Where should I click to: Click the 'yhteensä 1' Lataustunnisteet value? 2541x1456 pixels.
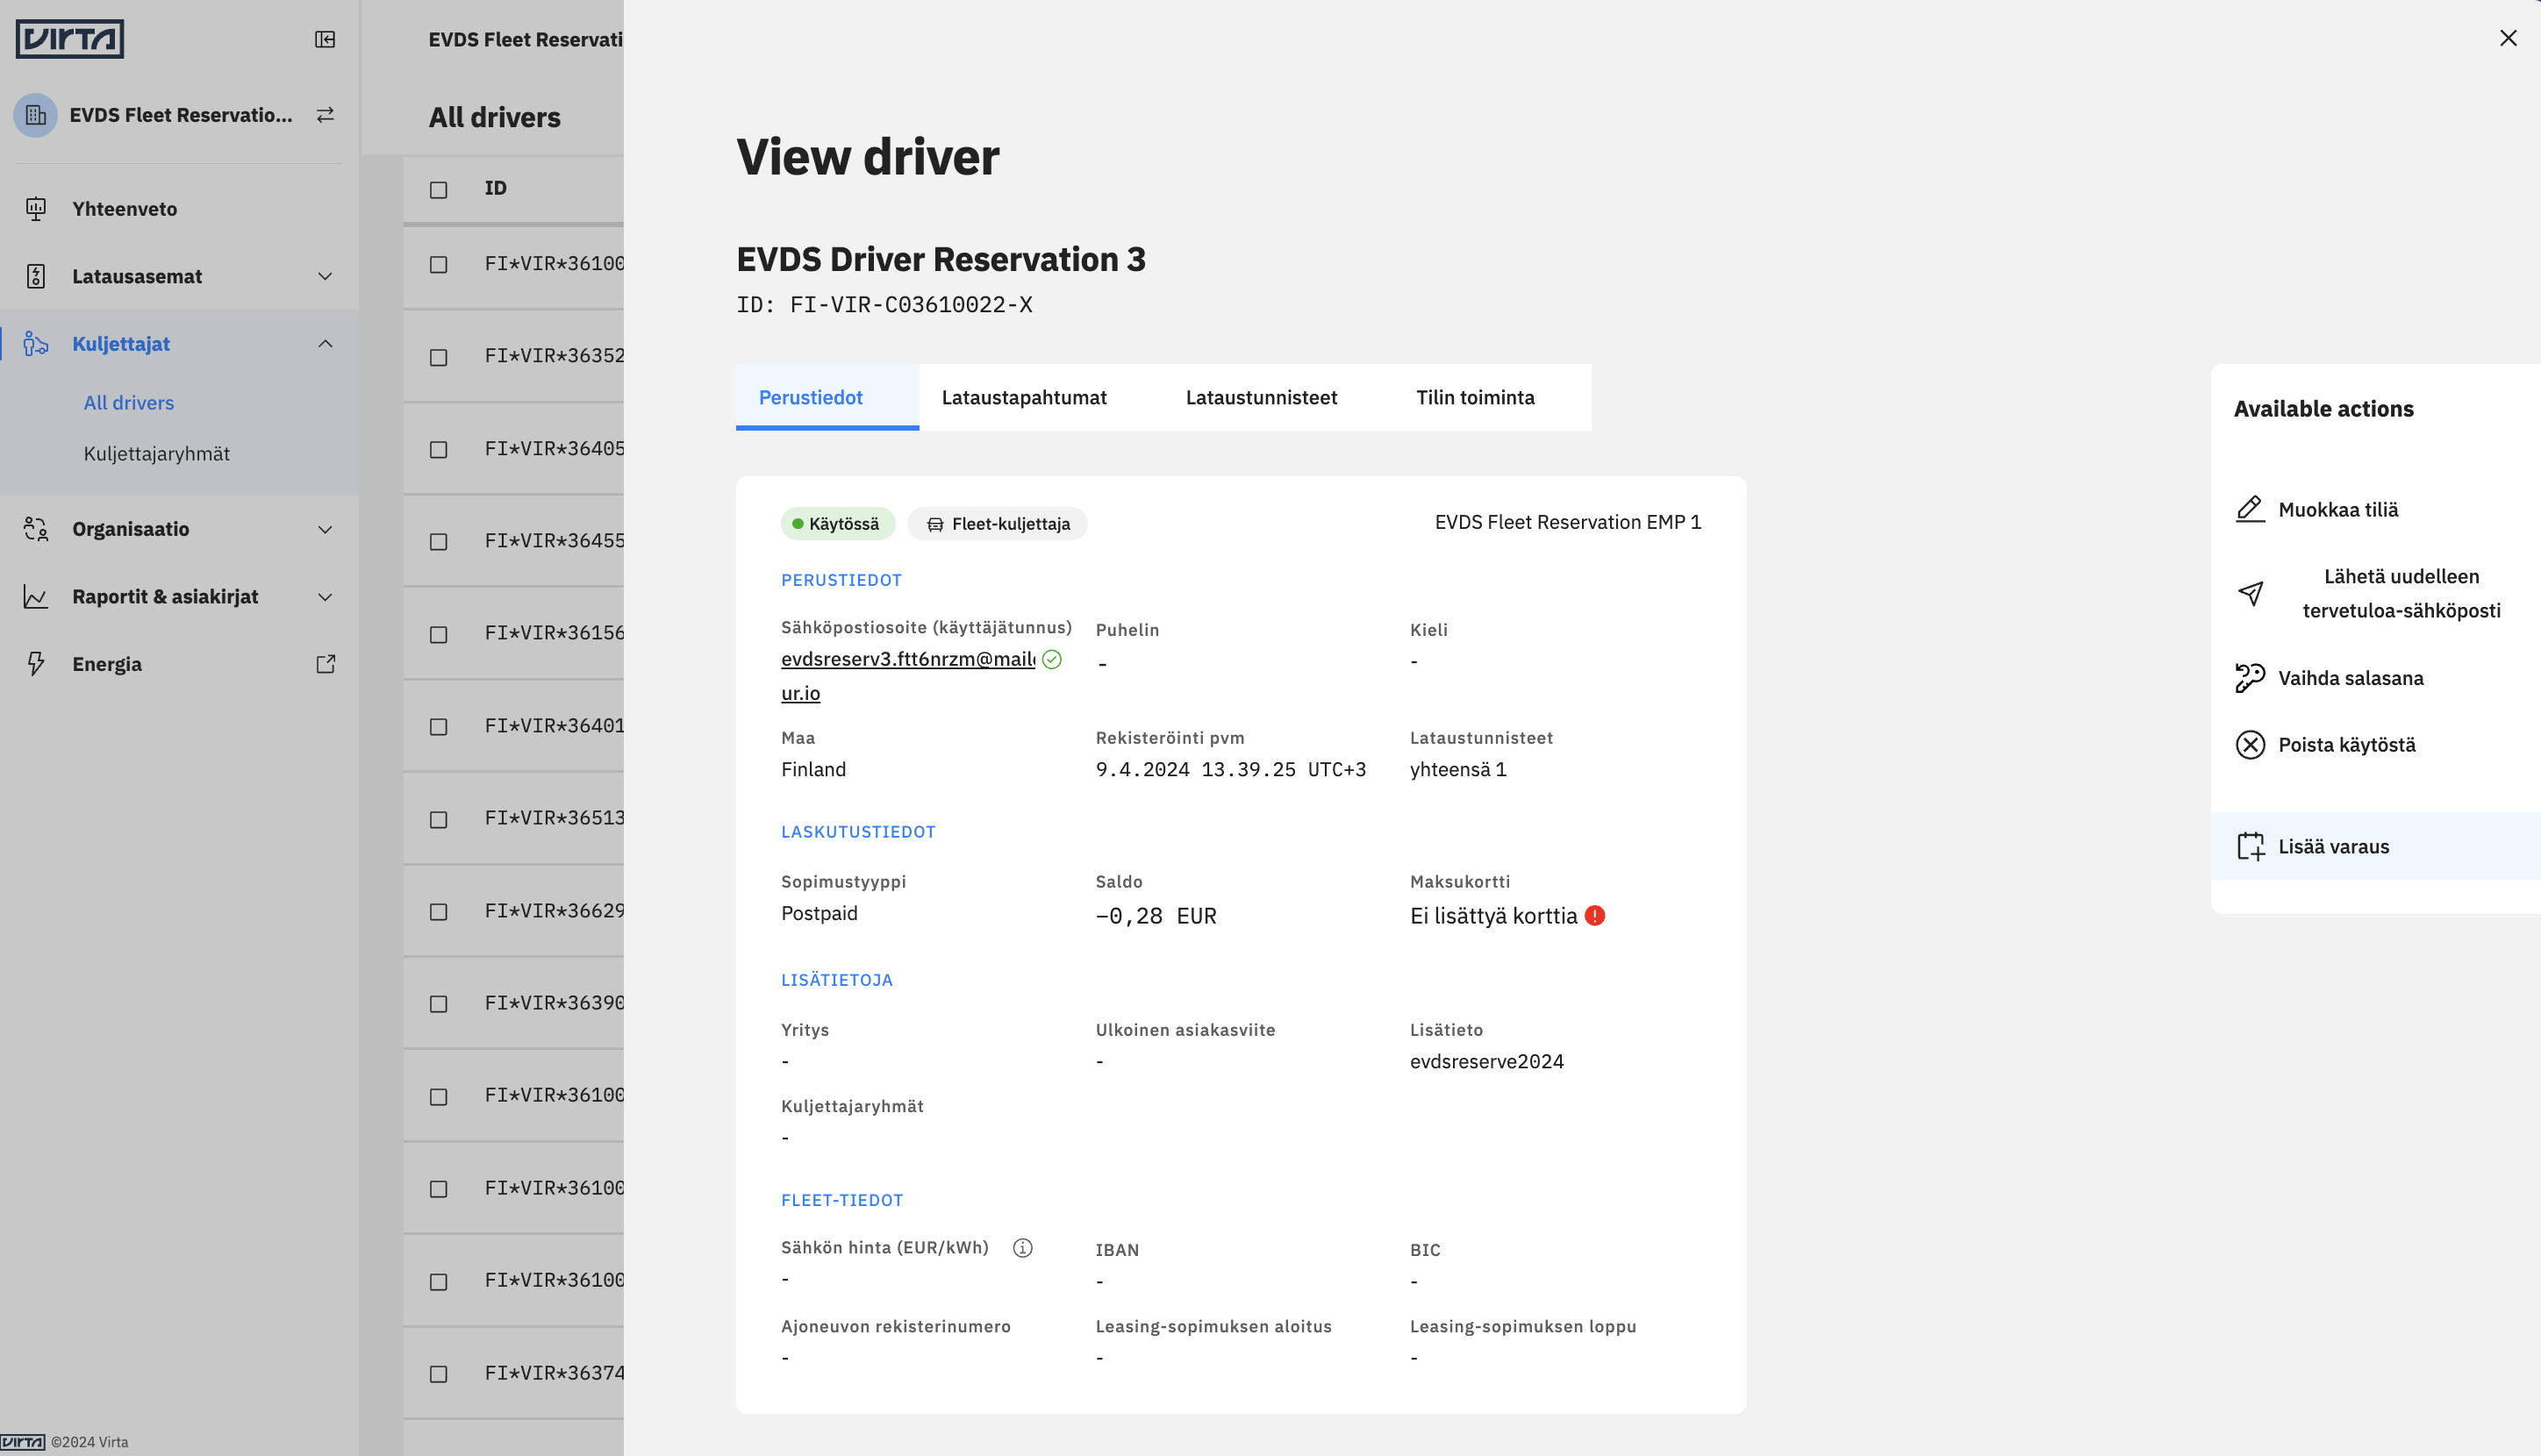click(1457, 769)
